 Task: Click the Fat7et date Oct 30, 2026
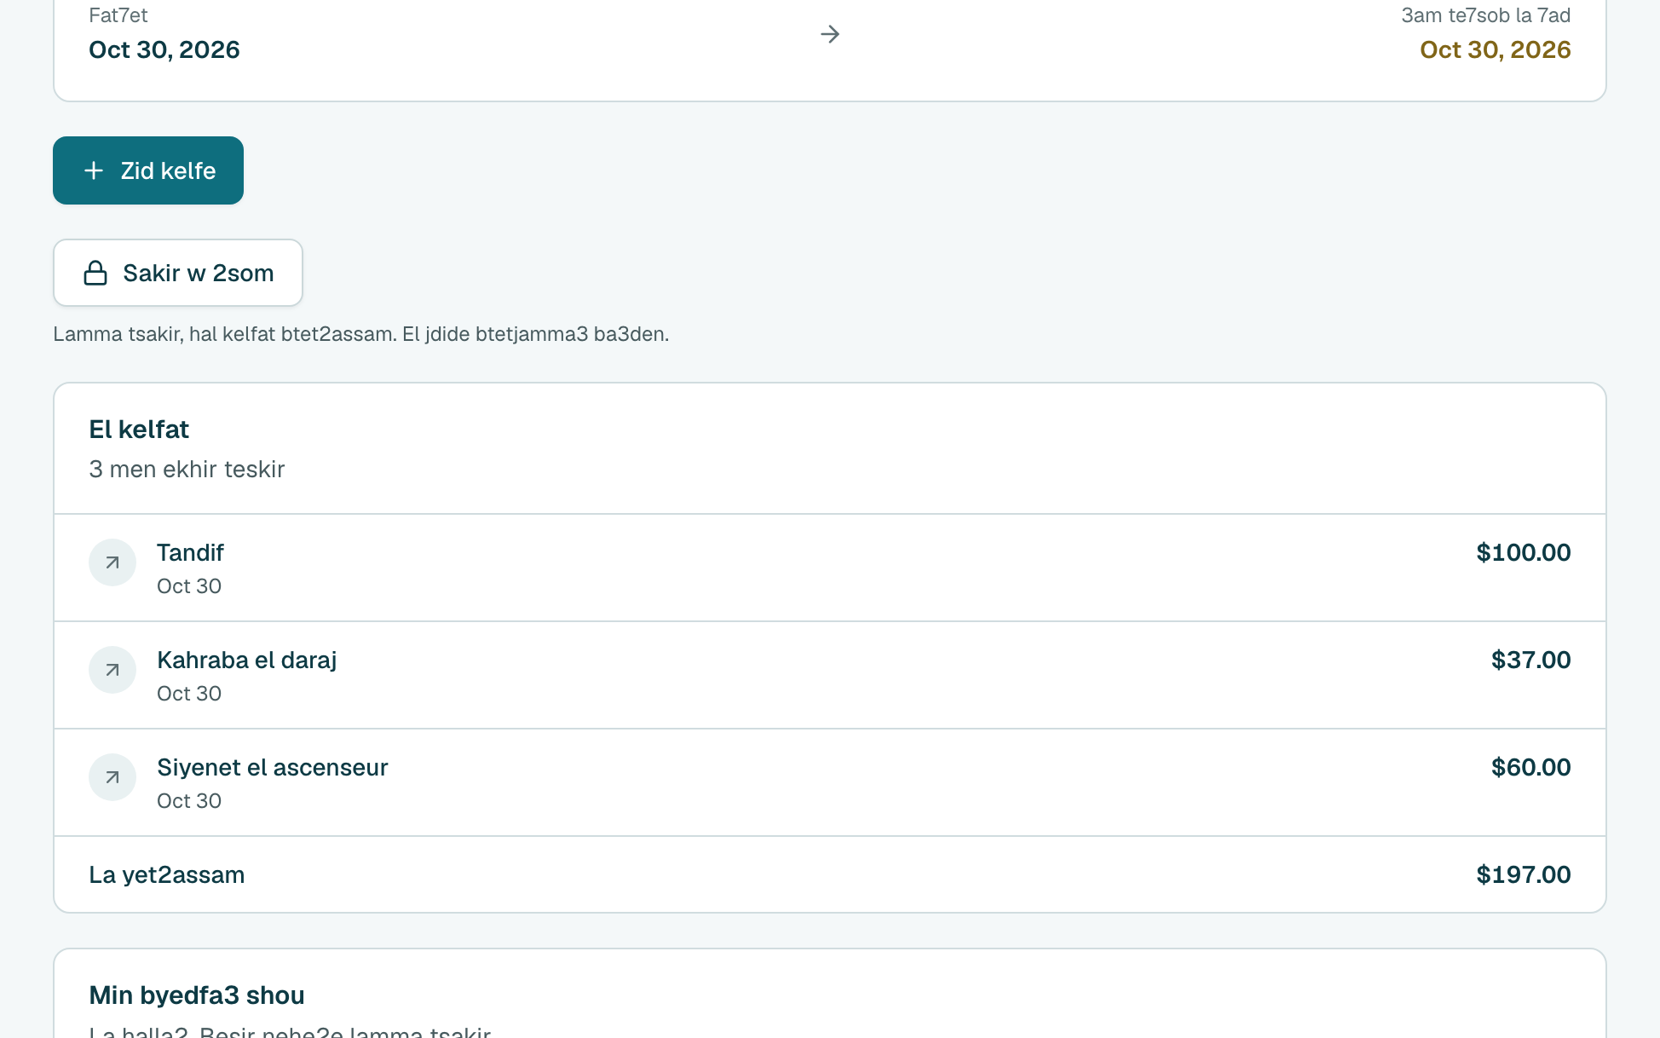[164, 49]
